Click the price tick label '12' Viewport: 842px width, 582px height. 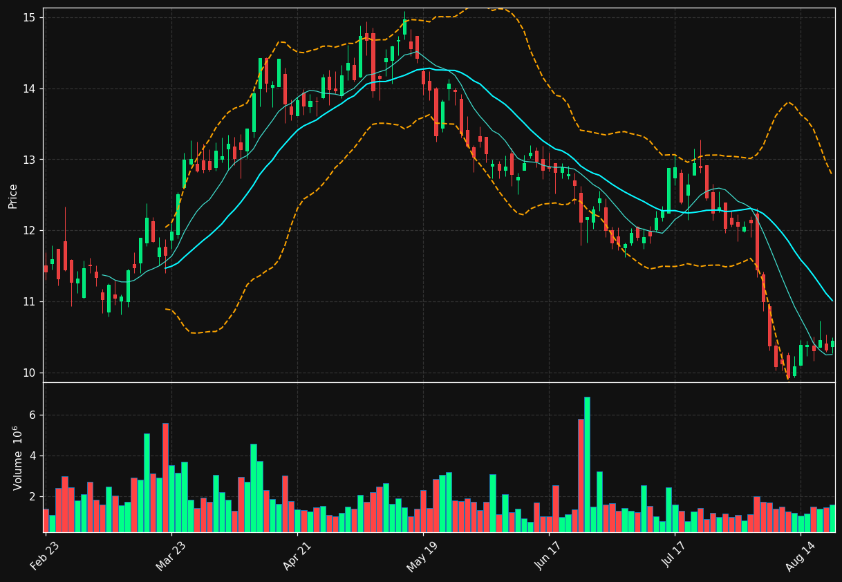tap(28, 230)
